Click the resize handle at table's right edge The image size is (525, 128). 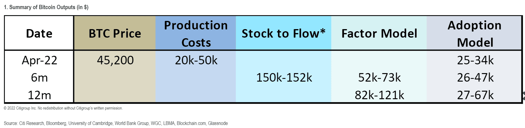[523, 96]
